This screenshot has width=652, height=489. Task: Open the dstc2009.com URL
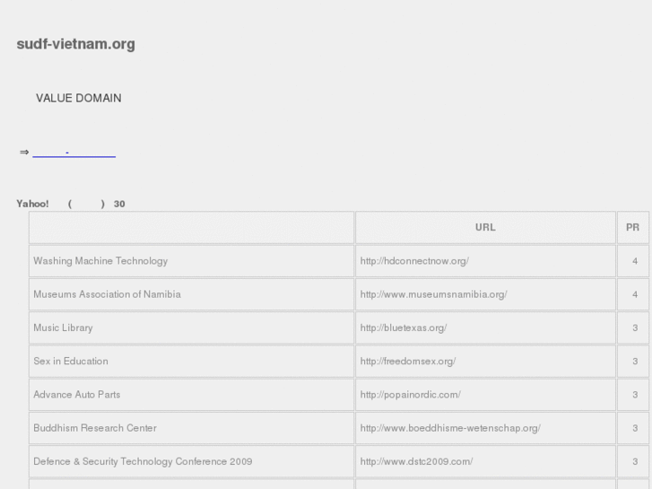pos(416,461)
